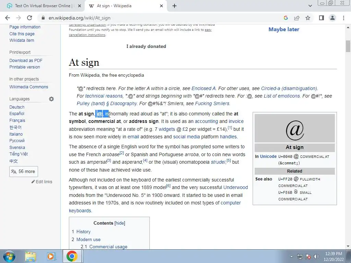Switch to the Svenska language version
Screen dimensions: 351x263
click(x=17, y=147)
